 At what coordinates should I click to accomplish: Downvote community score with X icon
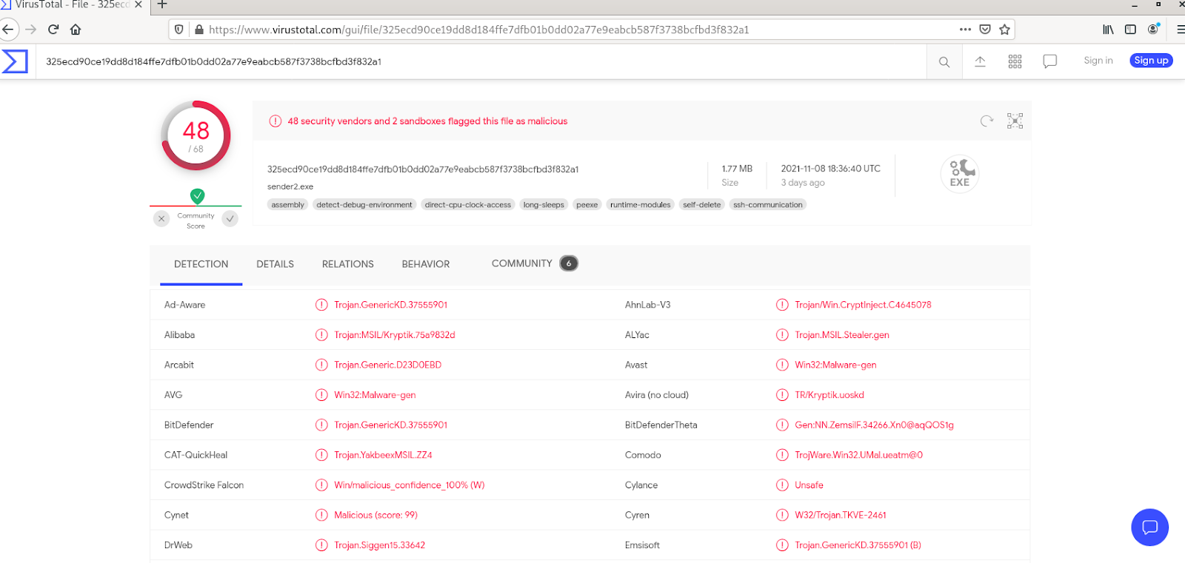pyautogui.click(x=161, y=218)
